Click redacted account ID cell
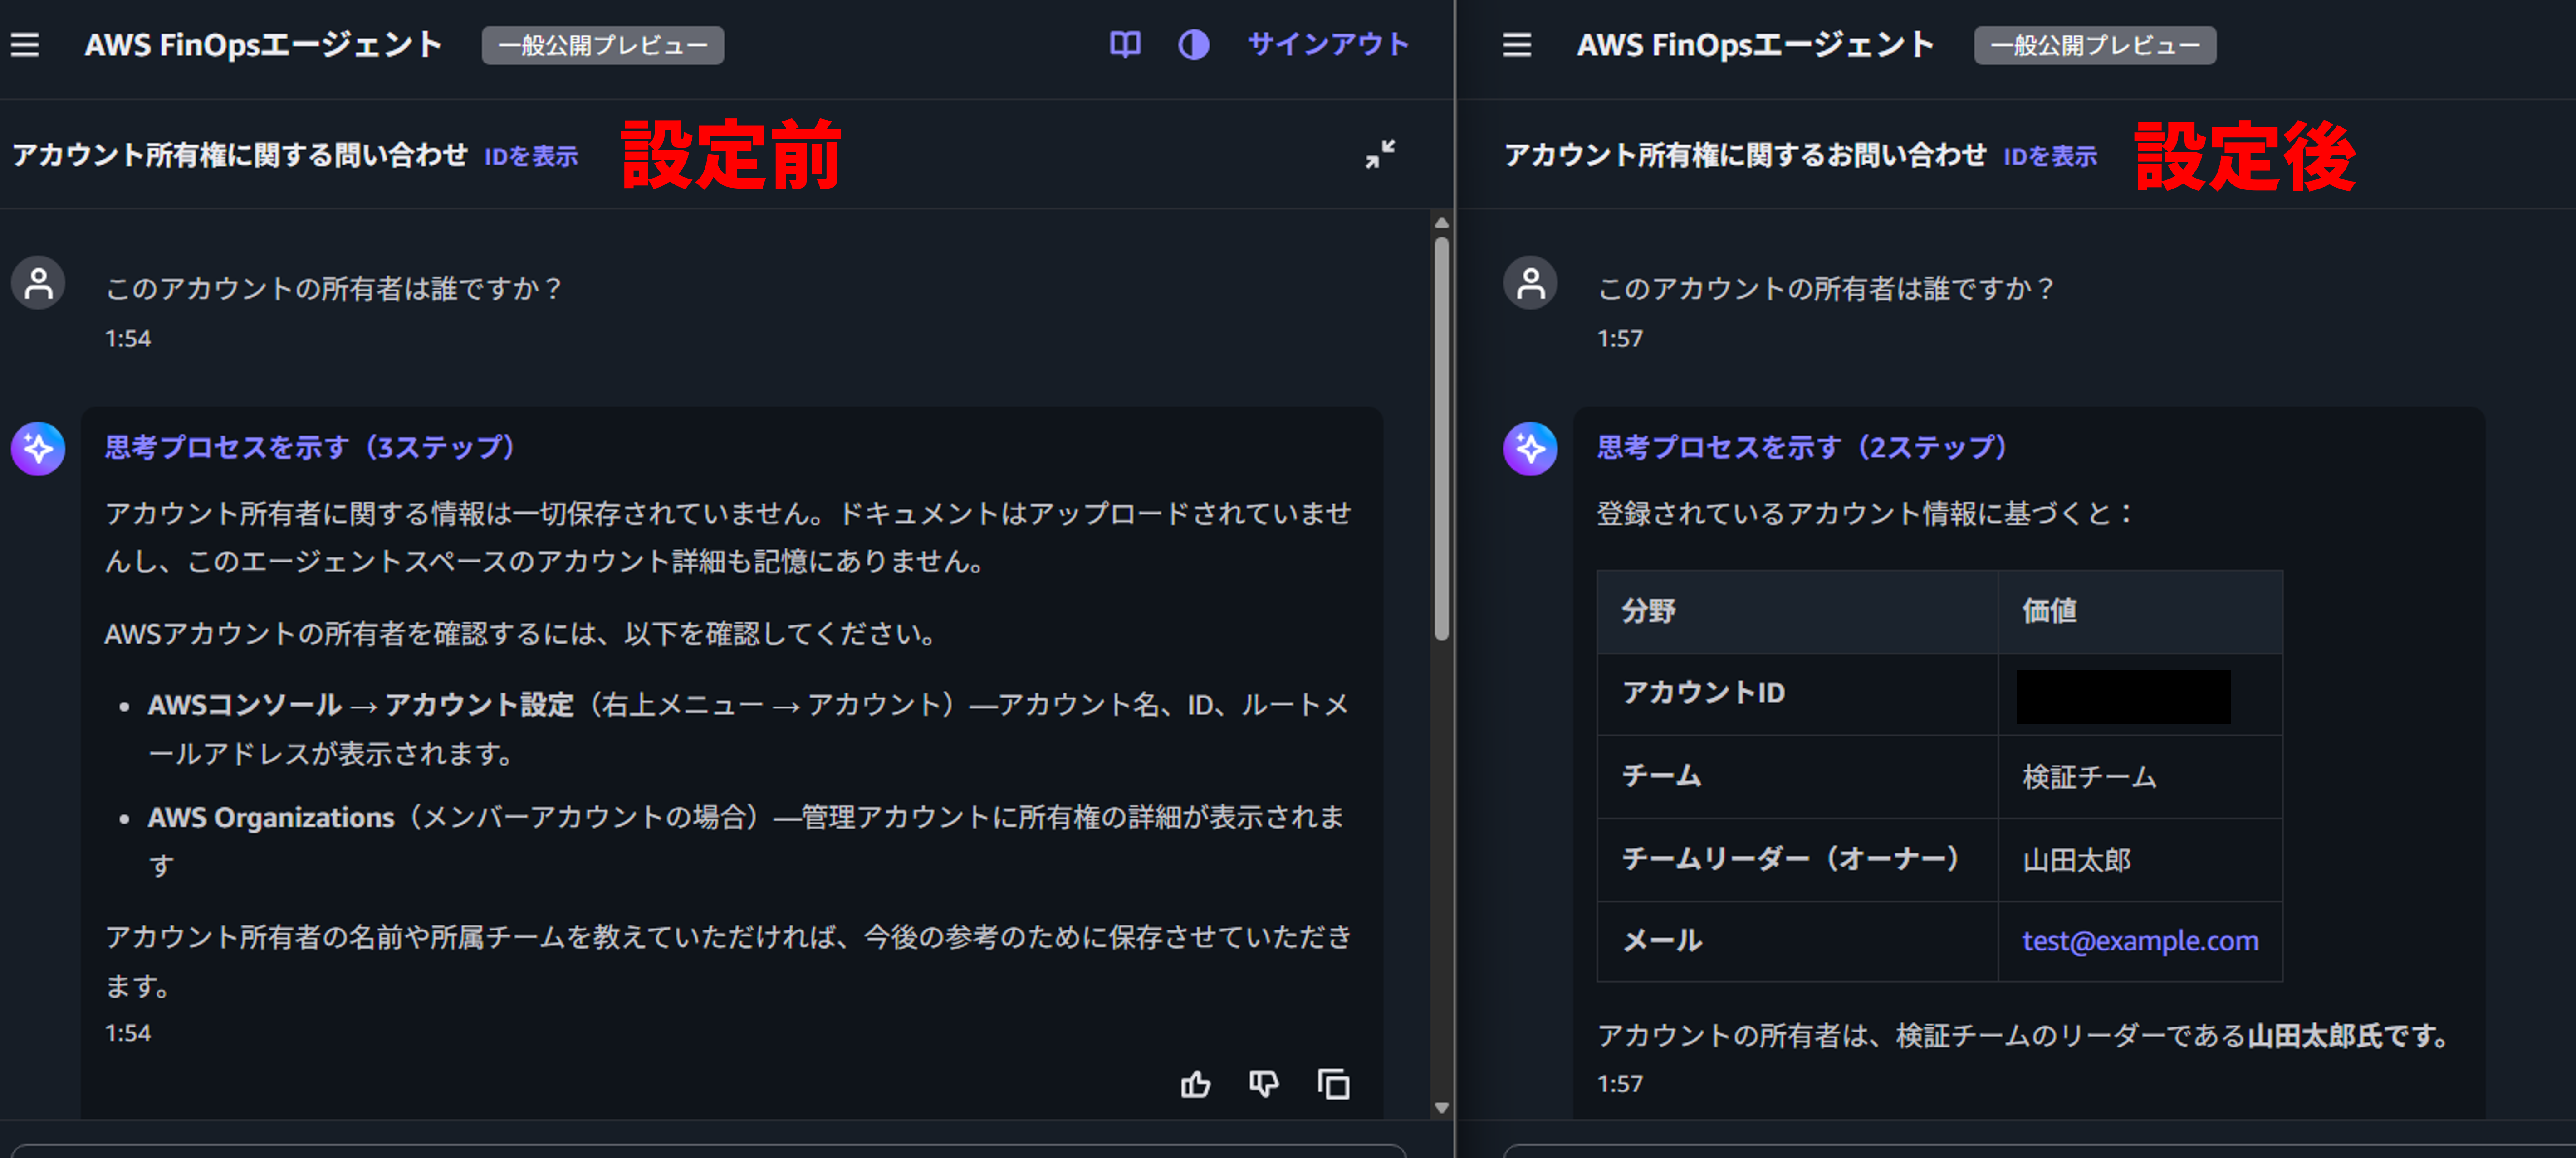The image size is (2576, 1158). (2123, 697)
